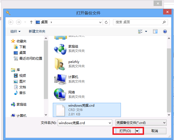Select 桌面 in the navigation pane
Viewport: 174px width, 140px height.
tap(23, 52)
